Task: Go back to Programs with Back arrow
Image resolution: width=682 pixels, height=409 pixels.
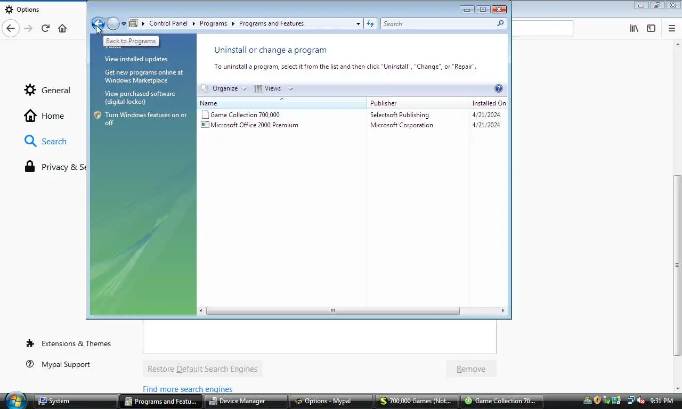Action: 98,23
